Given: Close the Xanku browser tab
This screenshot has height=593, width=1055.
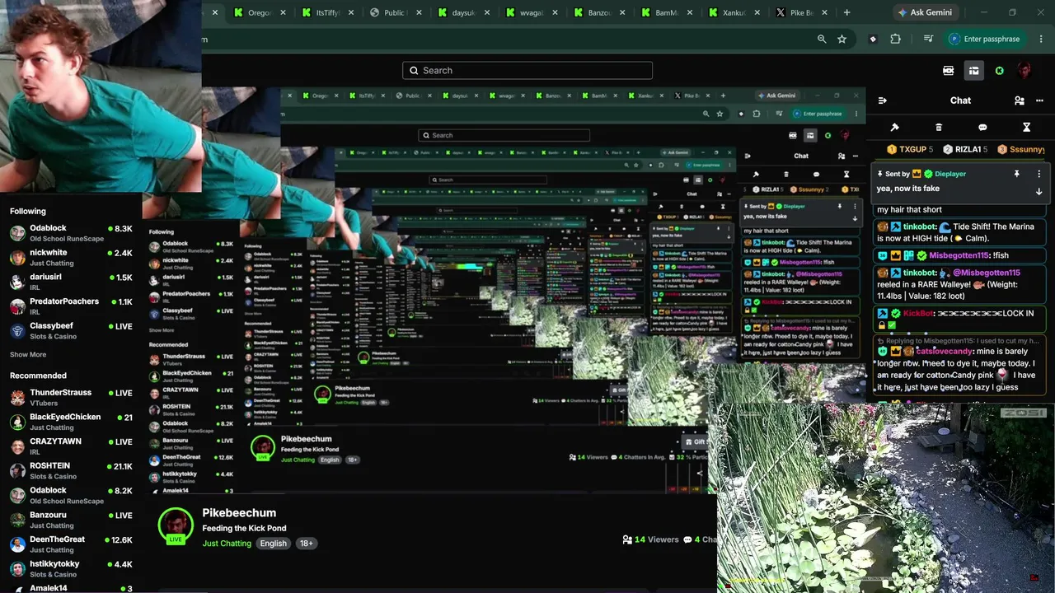Looking at the screenshot, I should coord(757,12).
